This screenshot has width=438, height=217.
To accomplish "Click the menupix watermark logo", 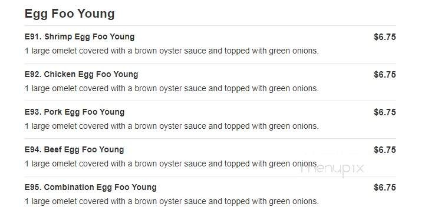I will 332,169.
